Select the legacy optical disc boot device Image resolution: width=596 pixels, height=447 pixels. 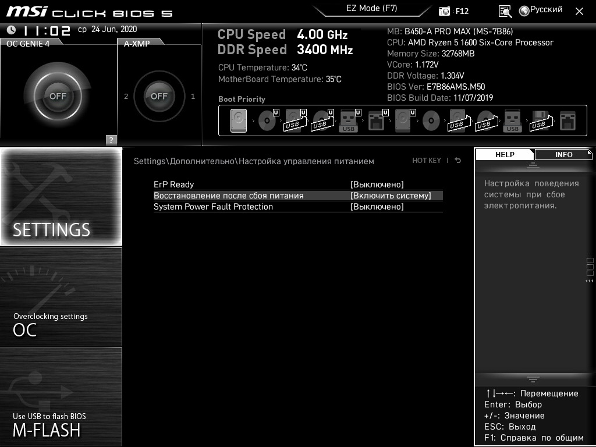(431, 121)
